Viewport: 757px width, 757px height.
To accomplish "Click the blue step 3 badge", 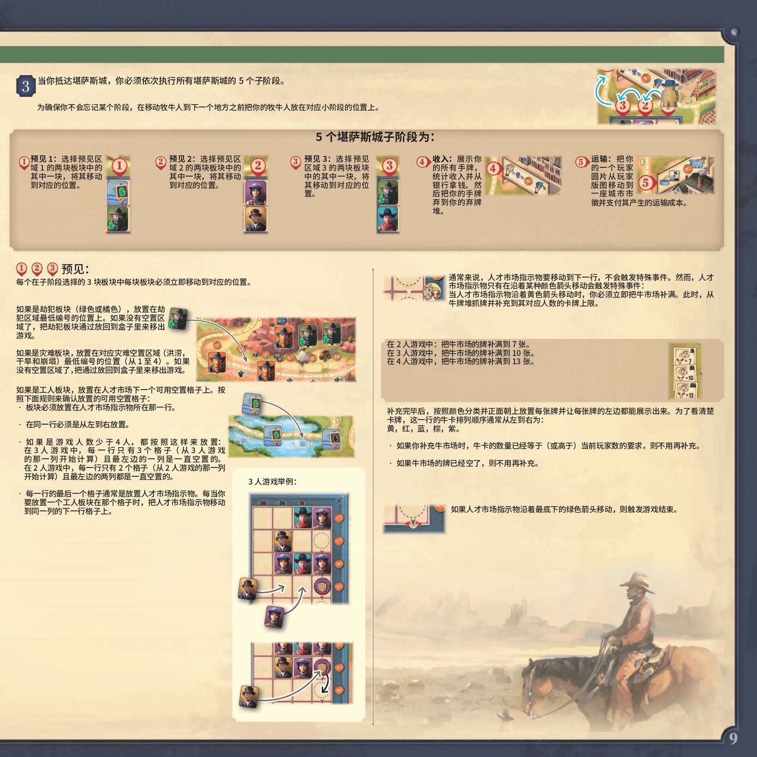I will pos(26,86).
